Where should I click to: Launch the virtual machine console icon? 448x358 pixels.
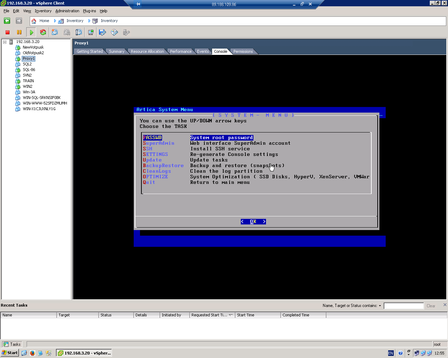pyautogui.click(x=91, y=33)
